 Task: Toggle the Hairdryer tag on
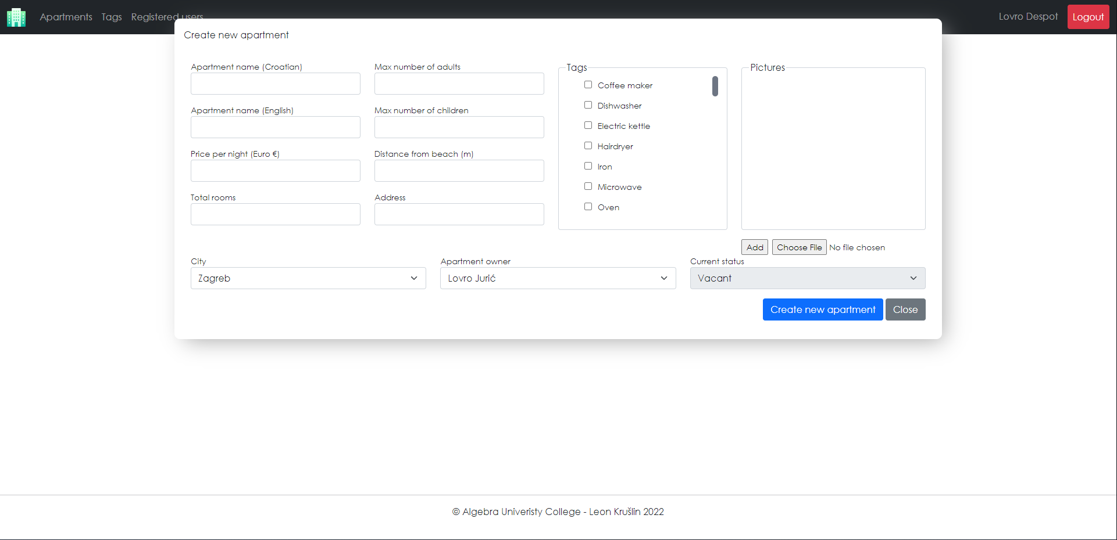pos(588,145)
